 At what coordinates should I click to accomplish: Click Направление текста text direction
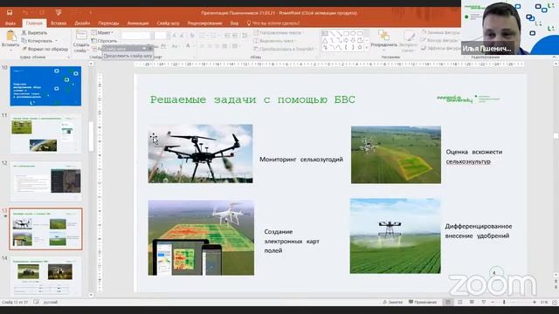[278, 32]
